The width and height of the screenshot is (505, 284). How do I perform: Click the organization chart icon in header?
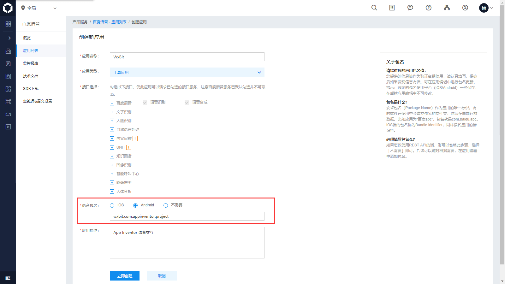pos(447,8)
